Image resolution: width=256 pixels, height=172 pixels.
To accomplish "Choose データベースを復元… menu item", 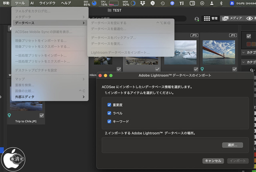I will click(x=131, y=43).
